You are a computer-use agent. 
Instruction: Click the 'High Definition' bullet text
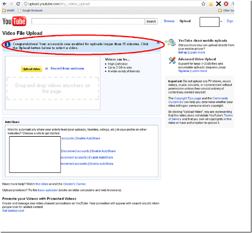click(x=118, y=64)
